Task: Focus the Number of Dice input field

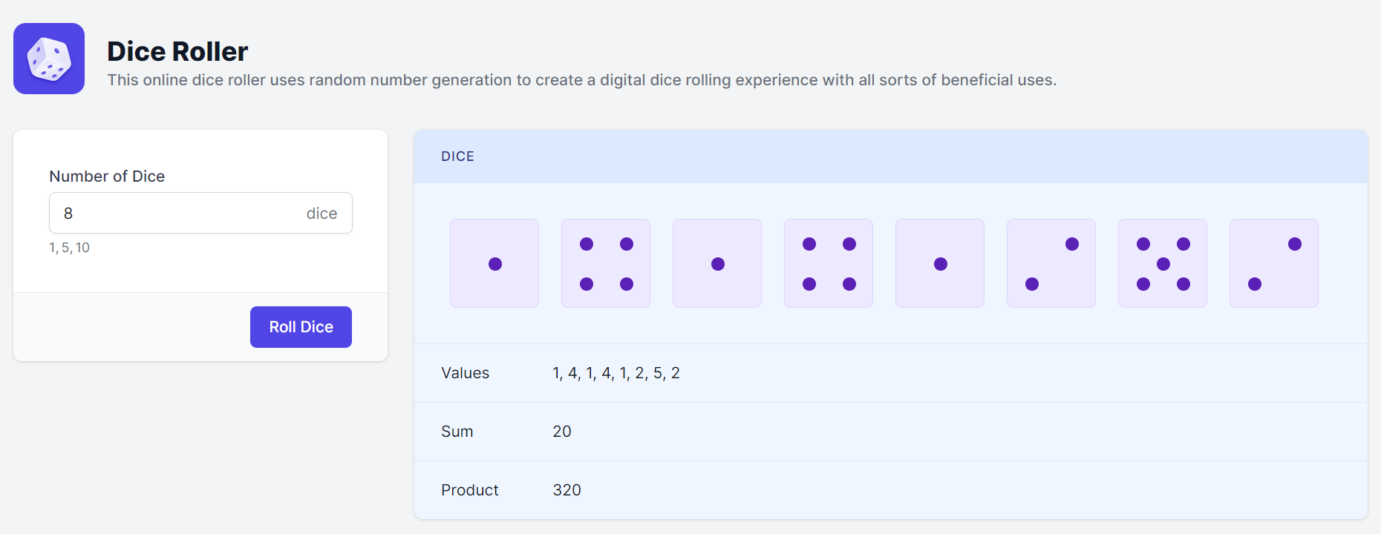Action: tap(178, 214)
